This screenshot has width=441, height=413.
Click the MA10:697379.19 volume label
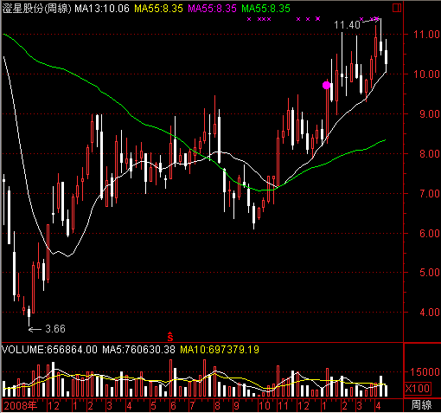pos(220,350)
